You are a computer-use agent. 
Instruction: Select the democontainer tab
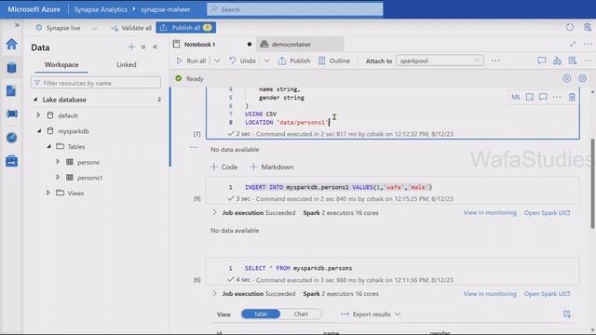click(300, 44)
